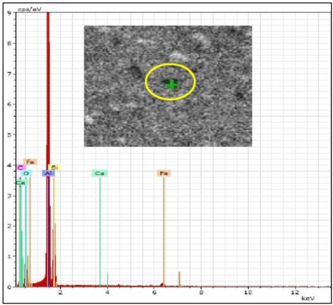Click the tall red aluminum peak
The height and width of the screenshot is (305, 333).
click(x=48, y=149)
